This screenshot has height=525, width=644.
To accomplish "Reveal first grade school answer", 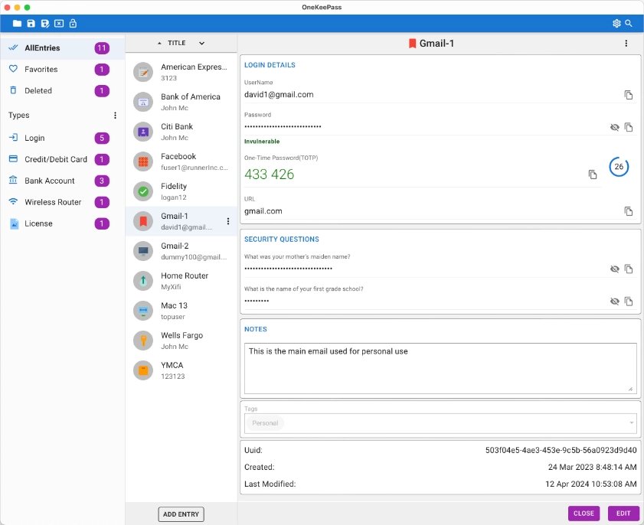I will [614, 302].
